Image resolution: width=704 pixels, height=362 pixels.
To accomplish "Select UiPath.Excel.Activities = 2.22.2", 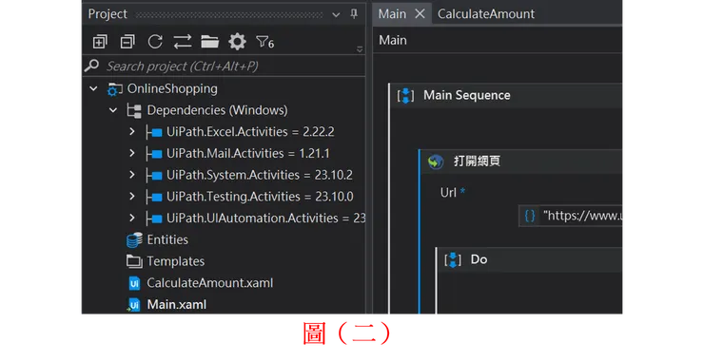I will [250, 132].
